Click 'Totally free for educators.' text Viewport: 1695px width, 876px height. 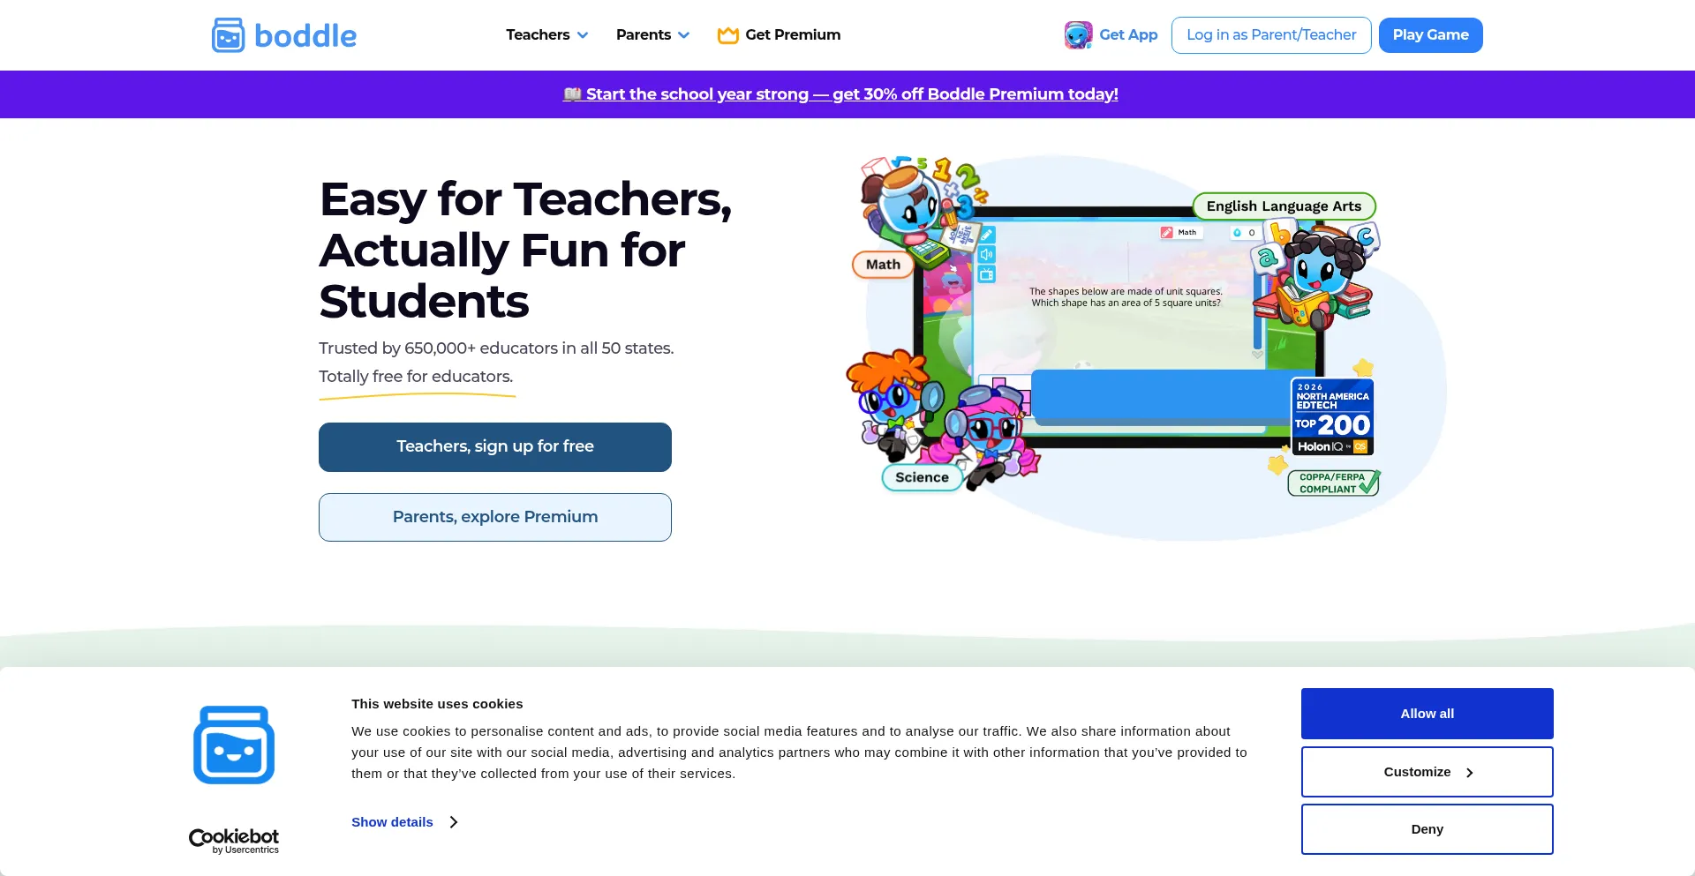(416, 377)
